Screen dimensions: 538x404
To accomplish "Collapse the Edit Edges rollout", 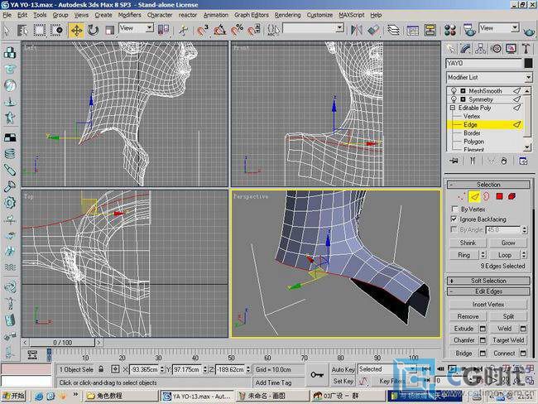I will (488, 291).
